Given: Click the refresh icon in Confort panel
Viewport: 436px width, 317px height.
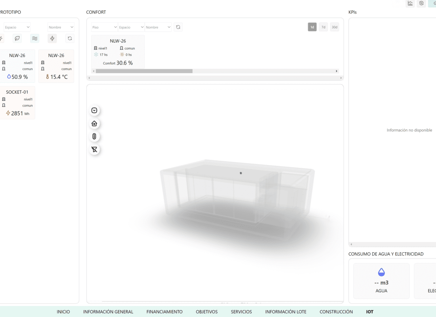Looking at the screenshot, I should point(178,27).
